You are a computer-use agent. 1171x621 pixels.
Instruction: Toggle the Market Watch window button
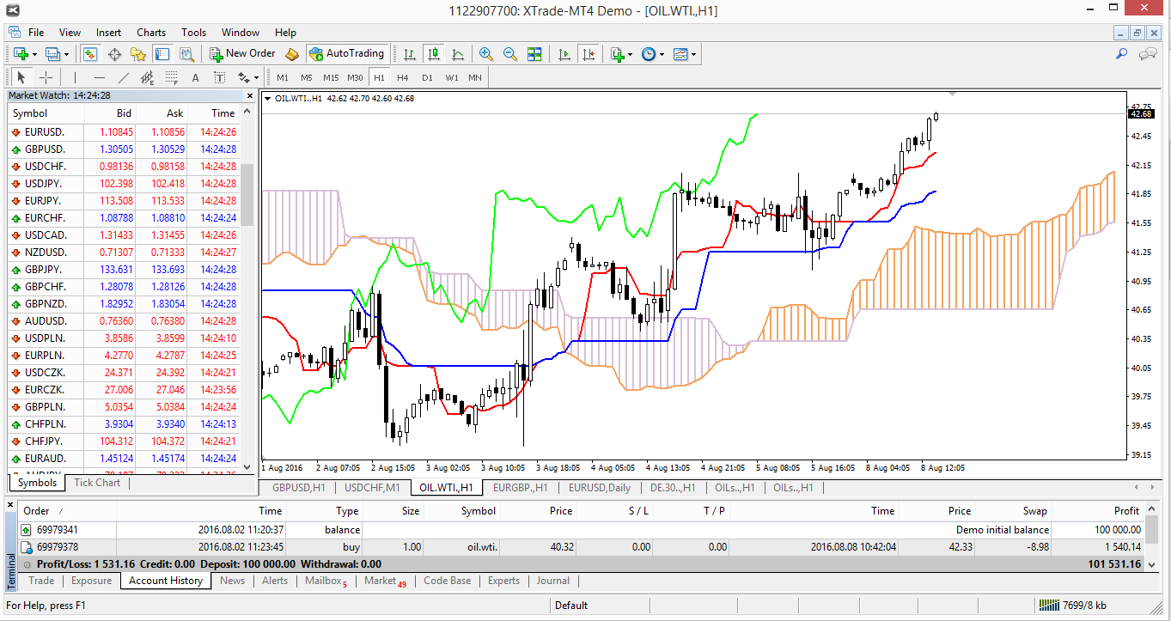pyautogui.click(x=90, y=54)
